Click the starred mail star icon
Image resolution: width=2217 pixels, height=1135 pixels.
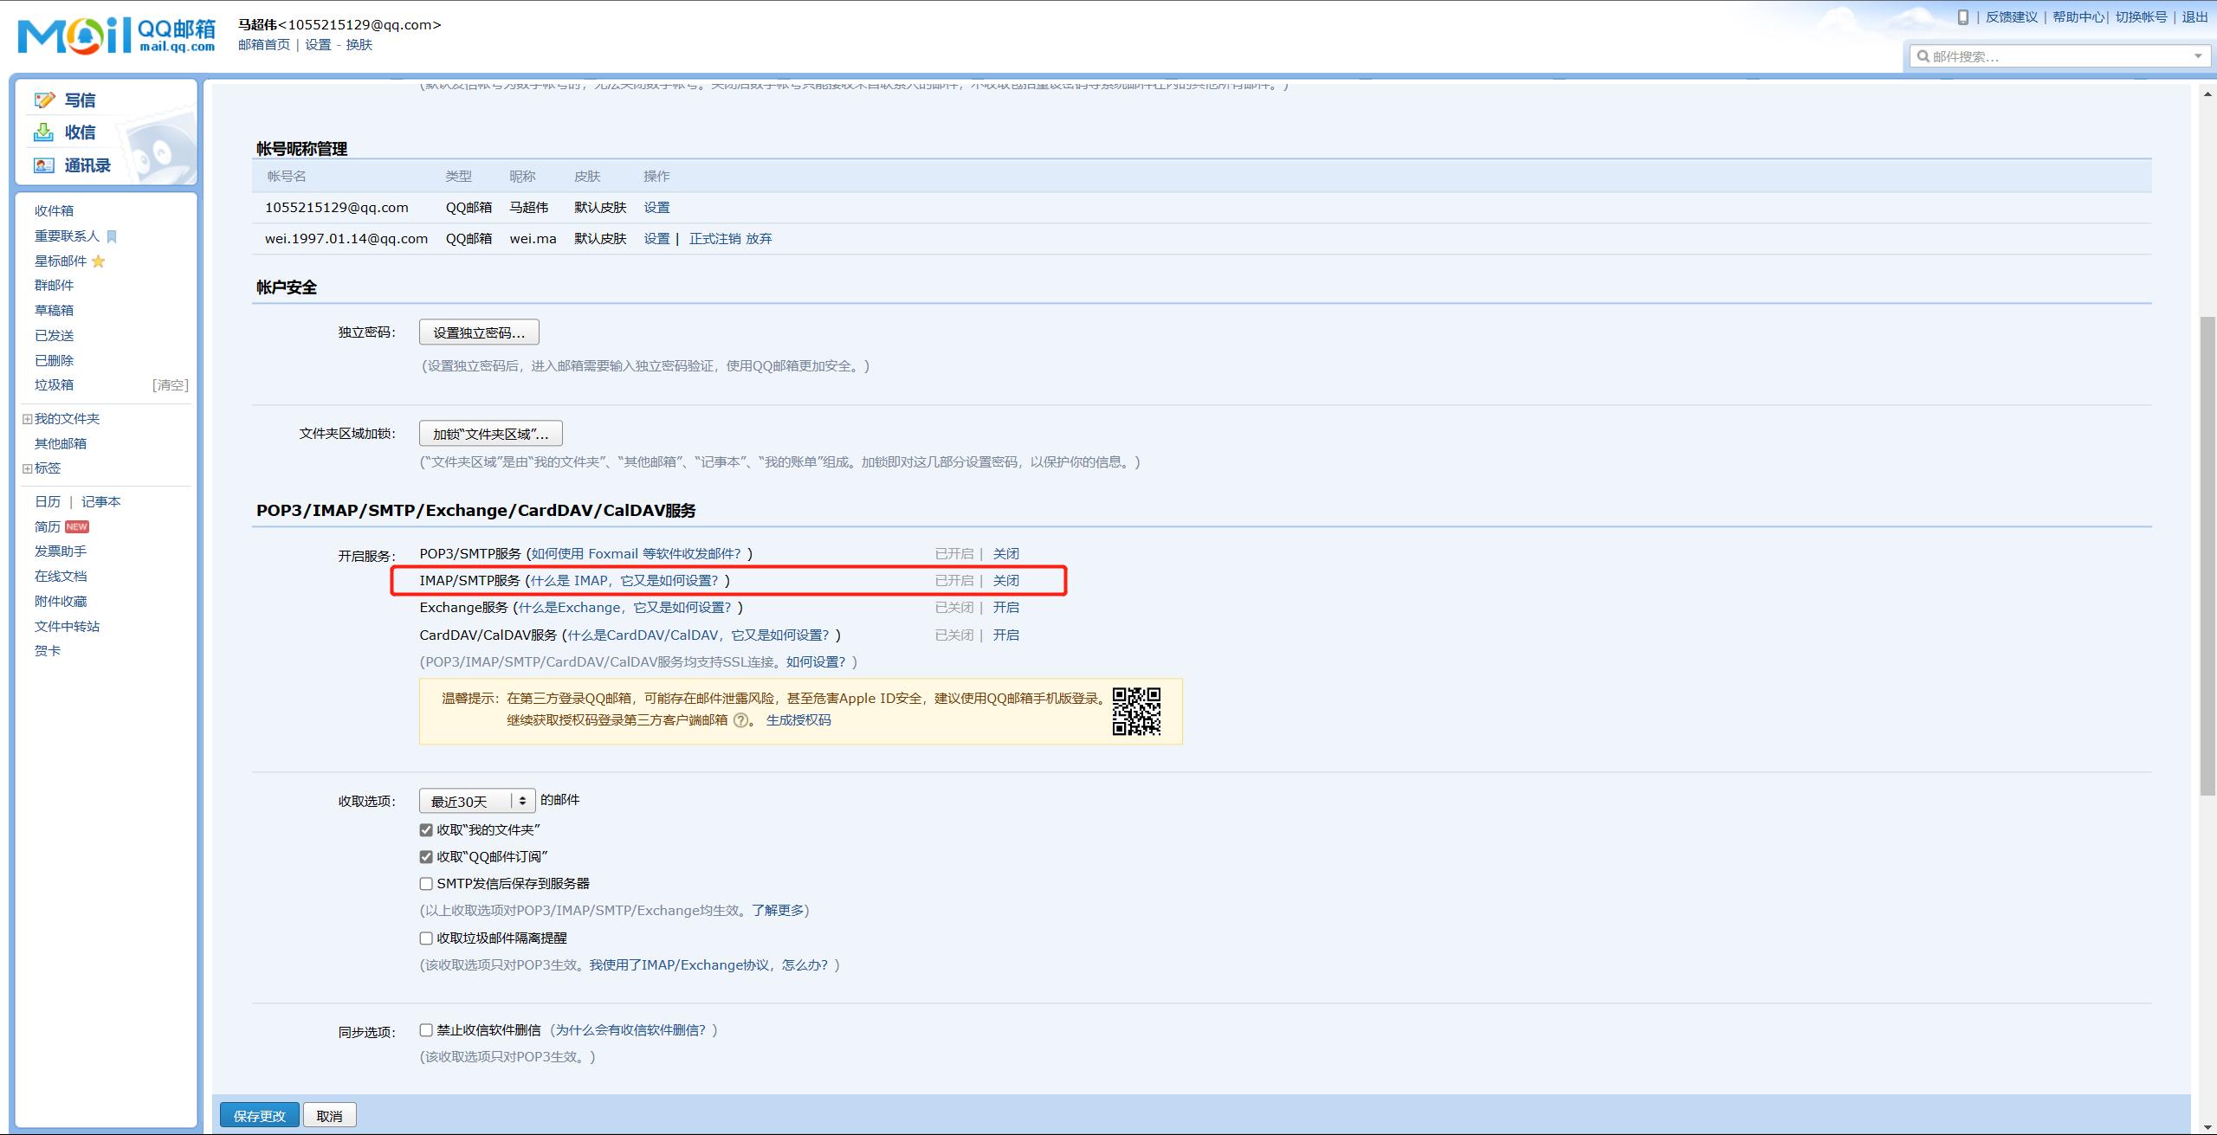pyautogui.click(x=99, y=261)
